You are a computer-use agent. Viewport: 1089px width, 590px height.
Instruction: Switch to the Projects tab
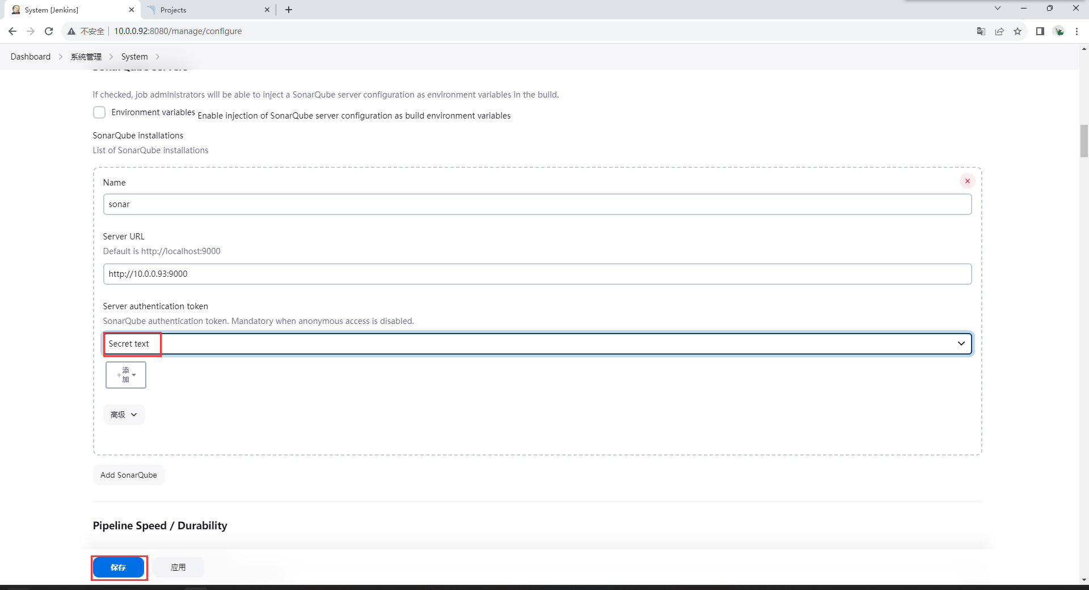click(x=208, y=10)
